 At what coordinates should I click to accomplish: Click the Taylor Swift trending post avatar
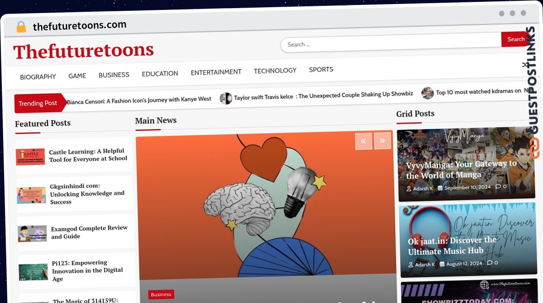[226, 98]
